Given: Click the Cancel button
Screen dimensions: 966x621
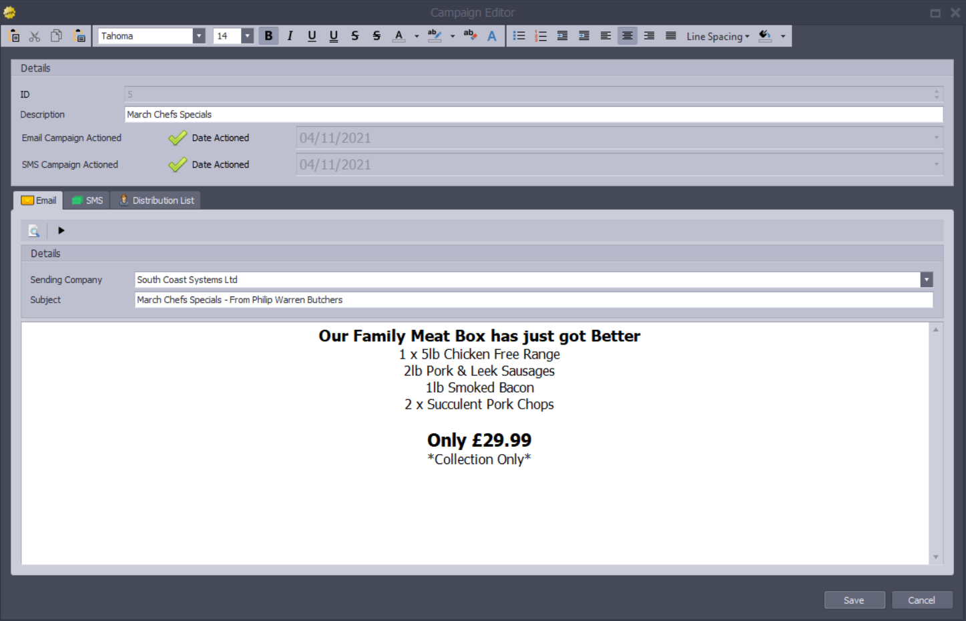Looking at the screenshot, I should pos(921,600).
